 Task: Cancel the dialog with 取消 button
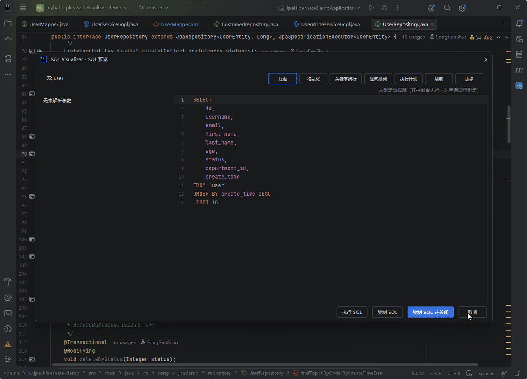[473, 312]
